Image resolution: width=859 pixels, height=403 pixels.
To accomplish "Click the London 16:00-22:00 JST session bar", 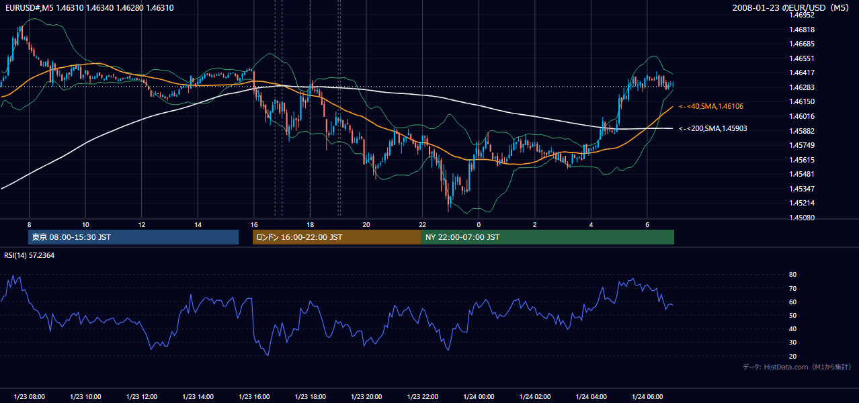I will click(x=337, y=237).
